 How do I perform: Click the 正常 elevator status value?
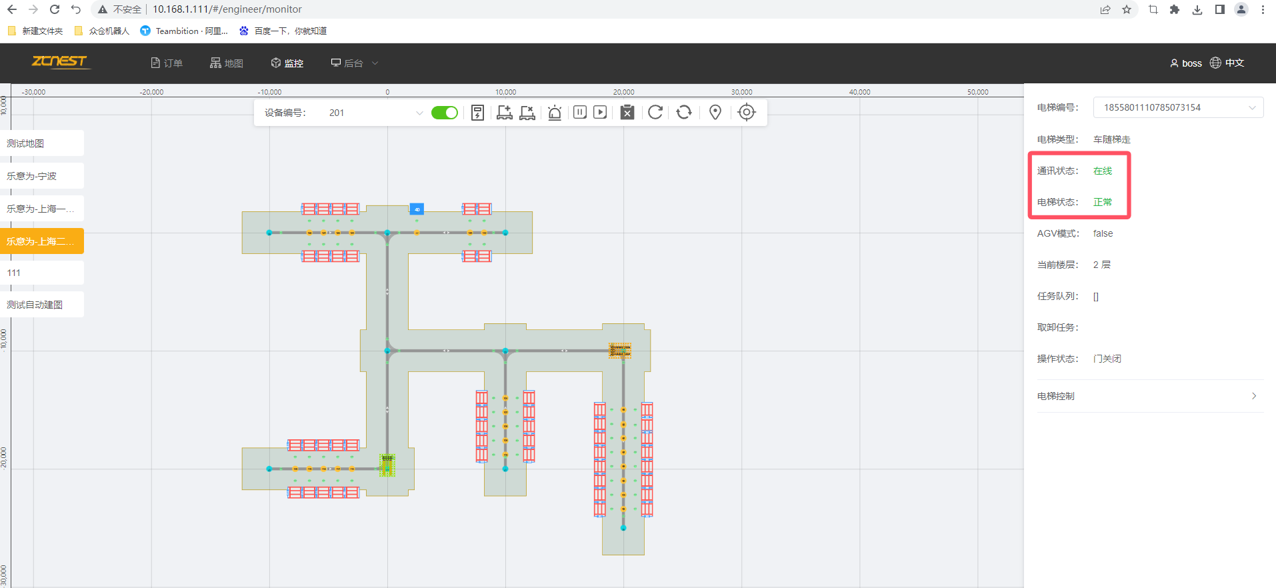click(x=1103, y=202)
